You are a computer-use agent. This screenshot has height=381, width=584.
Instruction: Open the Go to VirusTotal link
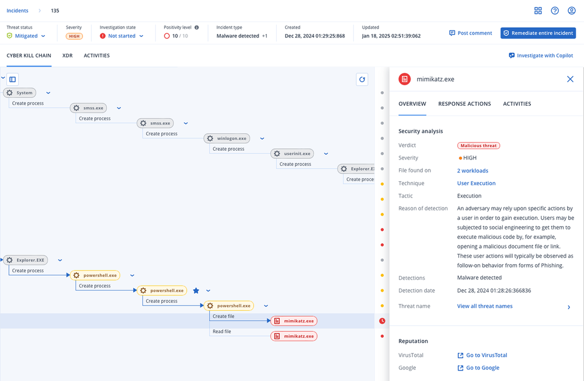(x=486, y=355)
